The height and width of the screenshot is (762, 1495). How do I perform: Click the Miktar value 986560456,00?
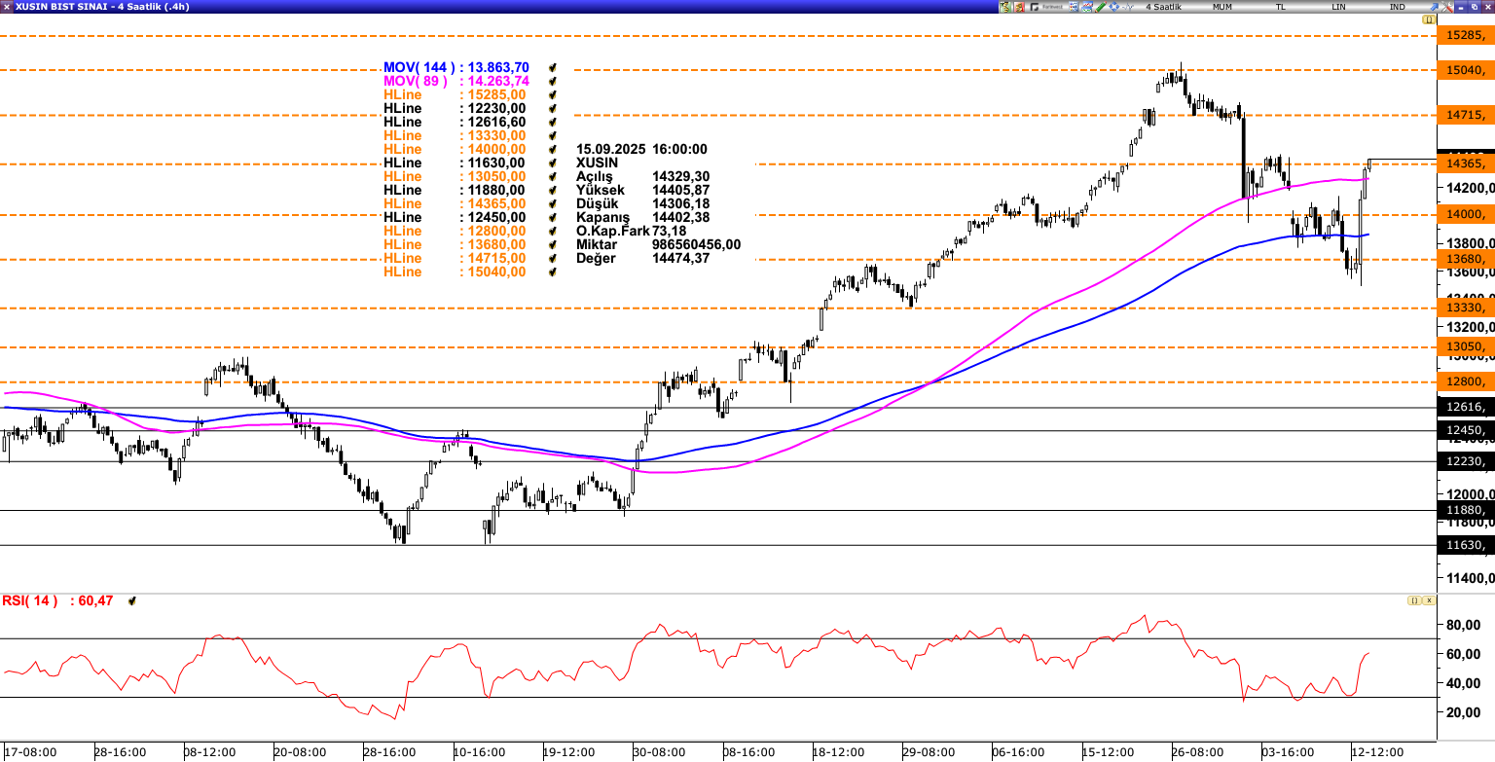point(696,245)
